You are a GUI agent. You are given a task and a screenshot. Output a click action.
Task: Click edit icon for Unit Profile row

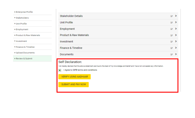pos(171,22)
